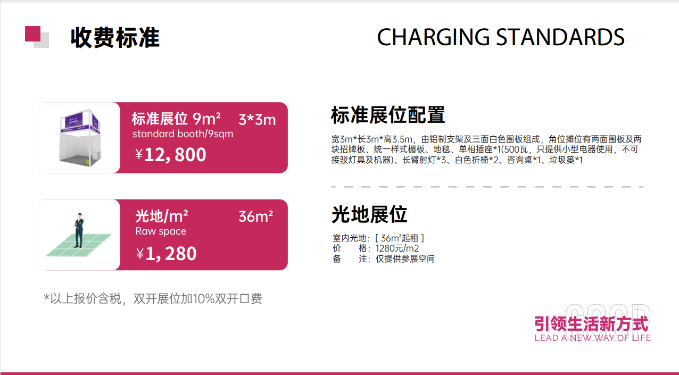The height and width of the screenshot is (375, 679).
Task: Click the 光地/m² label
Action: (x=162, y=216)
